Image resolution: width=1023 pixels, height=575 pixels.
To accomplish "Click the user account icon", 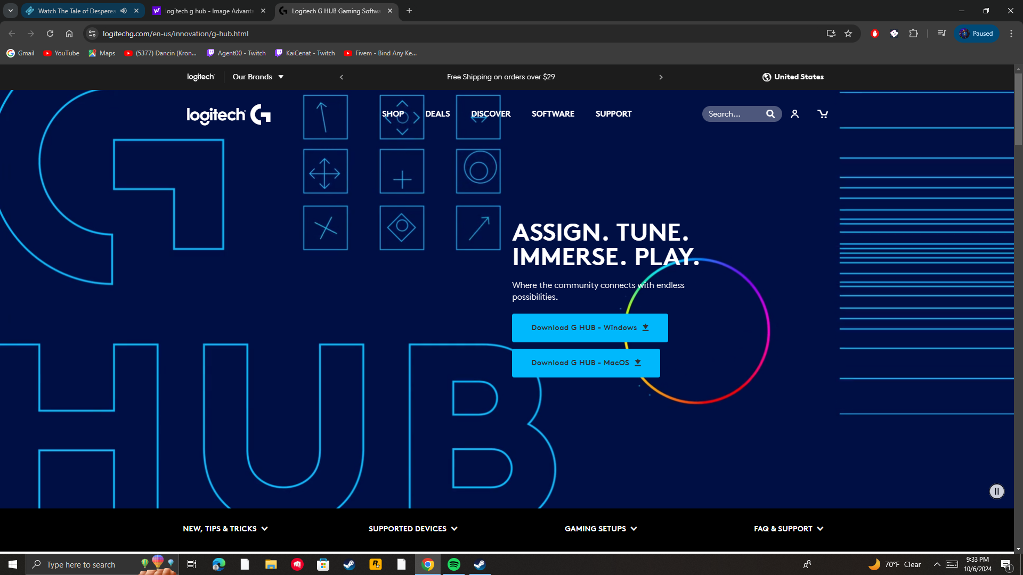I will 794,114.
